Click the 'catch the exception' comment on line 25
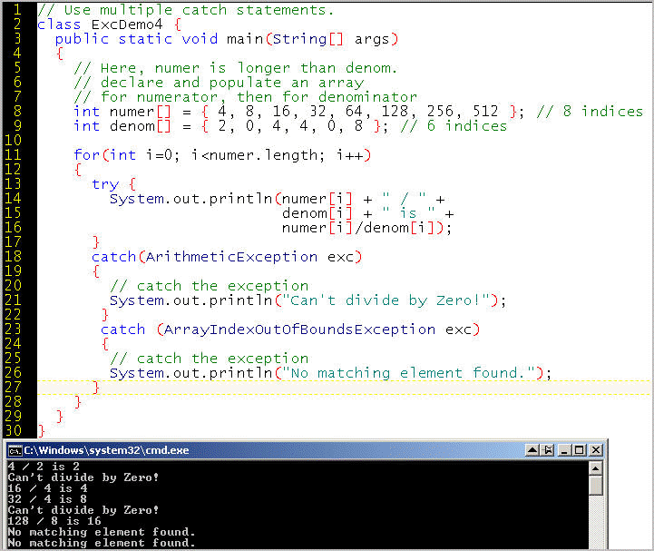The width and height of the screenshot is (654, 551). (x=209, y=359)
